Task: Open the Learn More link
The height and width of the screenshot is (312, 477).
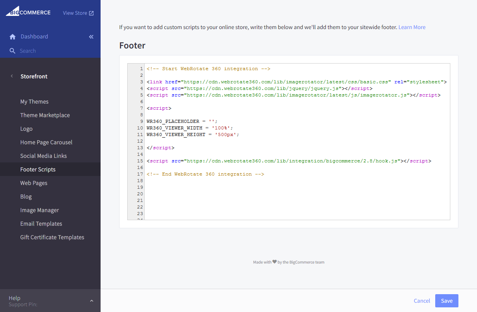Action: click(x=412, y=27)
